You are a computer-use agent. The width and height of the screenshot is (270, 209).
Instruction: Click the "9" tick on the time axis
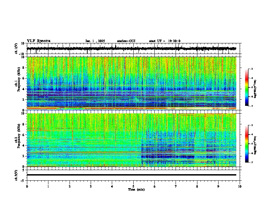point(218,186)
